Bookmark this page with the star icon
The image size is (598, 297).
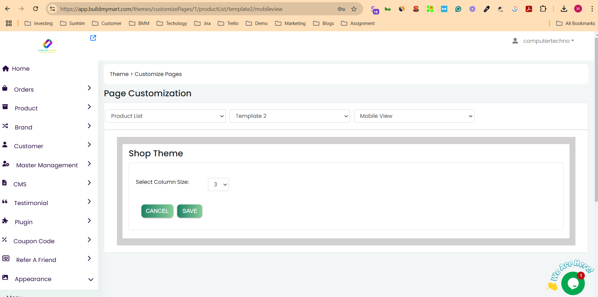(x=354, y=9)
